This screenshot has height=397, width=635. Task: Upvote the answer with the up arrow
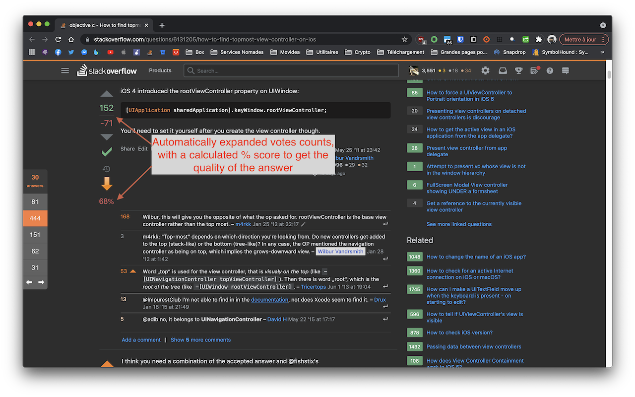tap(106, 93)
